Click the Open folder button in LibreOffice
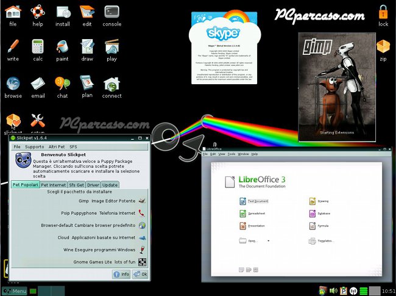The image size is (396, 296). click(248, 240)
